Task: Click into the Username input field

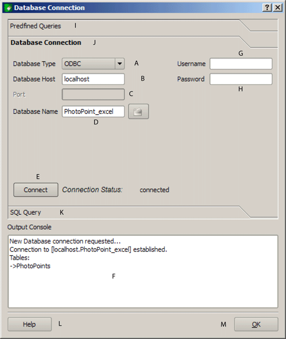Action: point(241,64)
